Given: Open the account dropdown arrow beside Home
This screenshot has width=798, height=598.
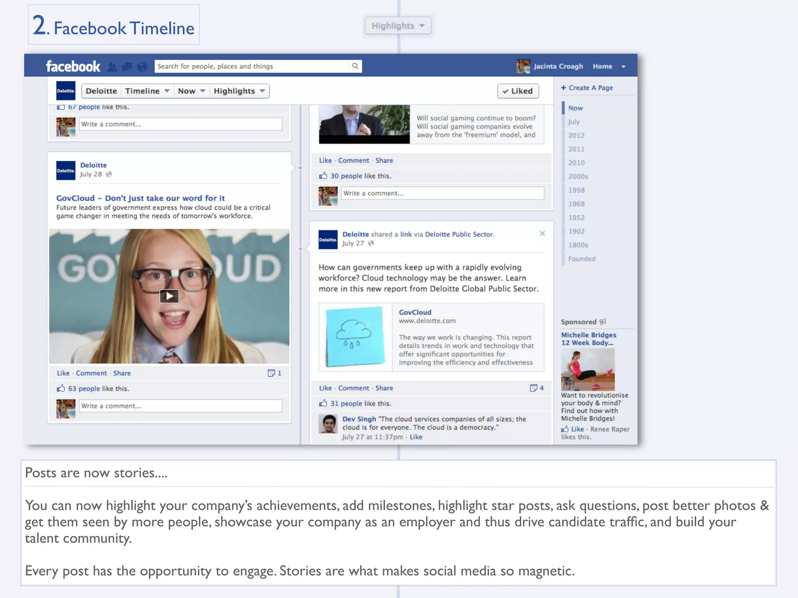Looking at the screenshot, I should coord(623,67).
